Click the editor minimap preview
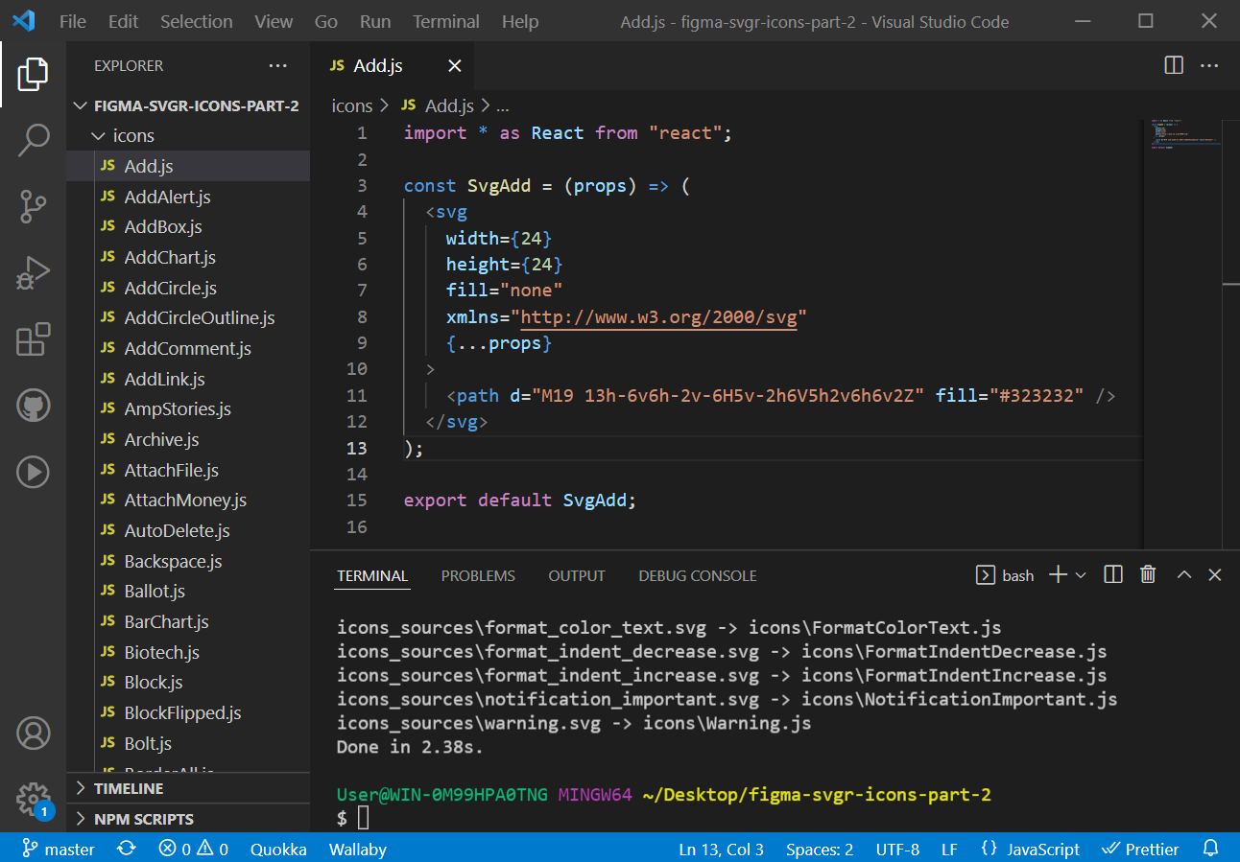 pos(1182,134)
